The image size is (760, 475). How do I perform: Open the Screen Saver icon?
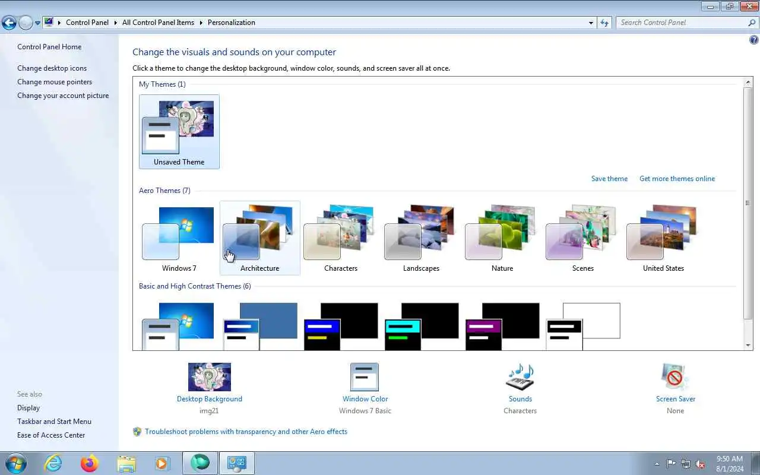click(x=675, y=377)
